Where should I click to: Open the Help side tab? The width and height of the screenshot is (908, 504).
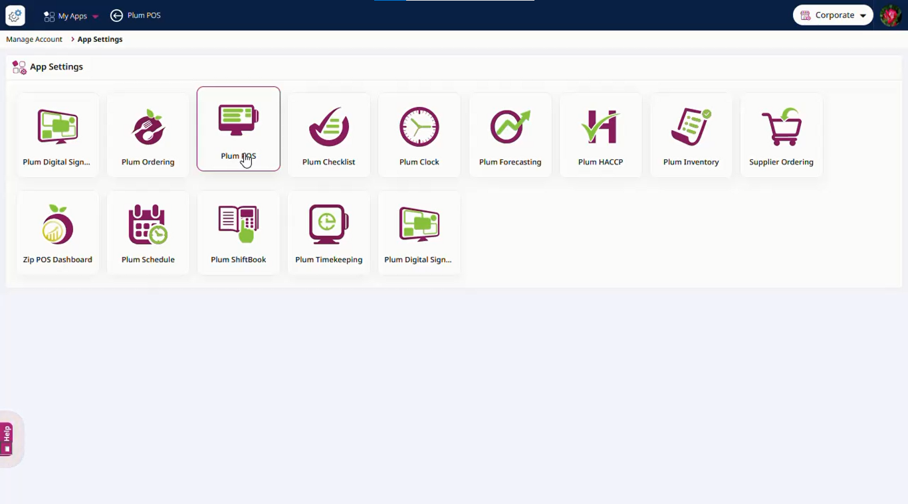[x=7, y=439]
